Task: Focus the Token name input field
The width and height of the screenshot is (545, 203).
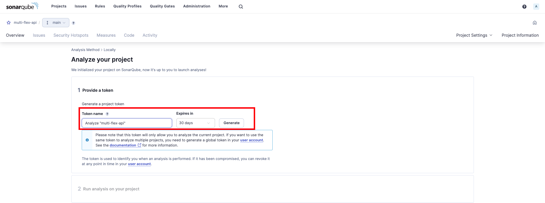Action: [127, 123]
